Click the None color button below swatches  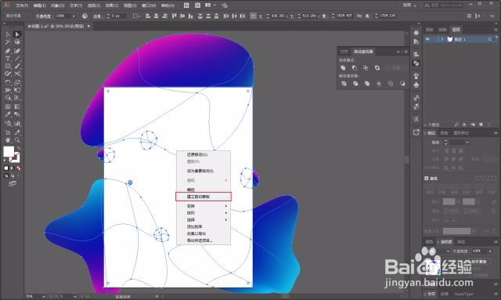tap(19, 168)
